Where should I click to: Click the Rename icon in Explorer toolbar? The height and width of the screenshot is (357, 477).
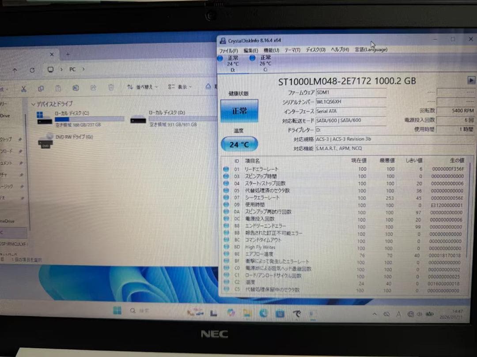(76, 88)
